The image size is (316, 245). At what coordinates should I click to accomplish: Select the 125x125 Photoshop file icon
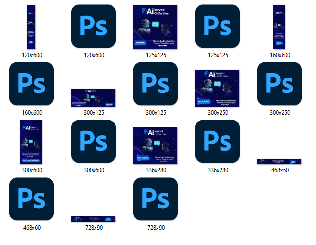pos(218,27)
